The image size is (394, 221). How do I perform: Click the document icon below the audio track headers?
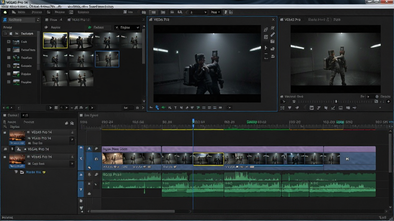(x=81, y=201)
